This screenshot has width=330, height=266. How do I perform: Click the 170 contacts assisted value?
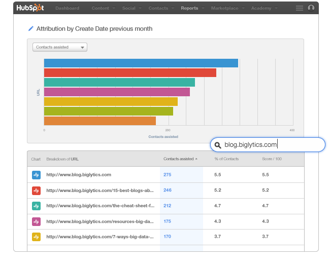click(168, 237)
